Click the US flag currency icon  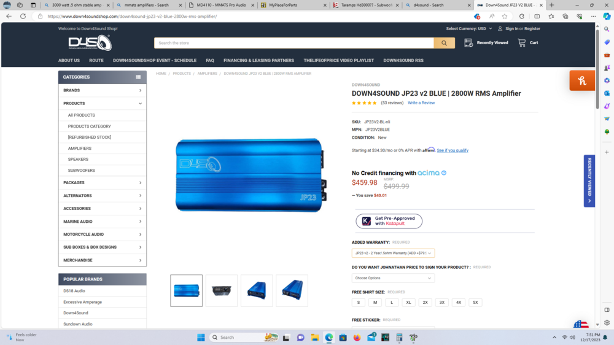[x=581, y=324]
